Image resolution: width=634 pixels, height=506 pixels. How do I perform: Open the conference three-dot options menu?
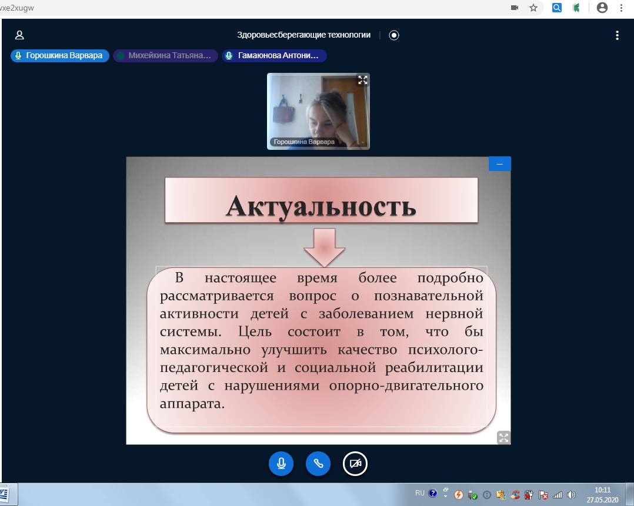coord(617,35)
